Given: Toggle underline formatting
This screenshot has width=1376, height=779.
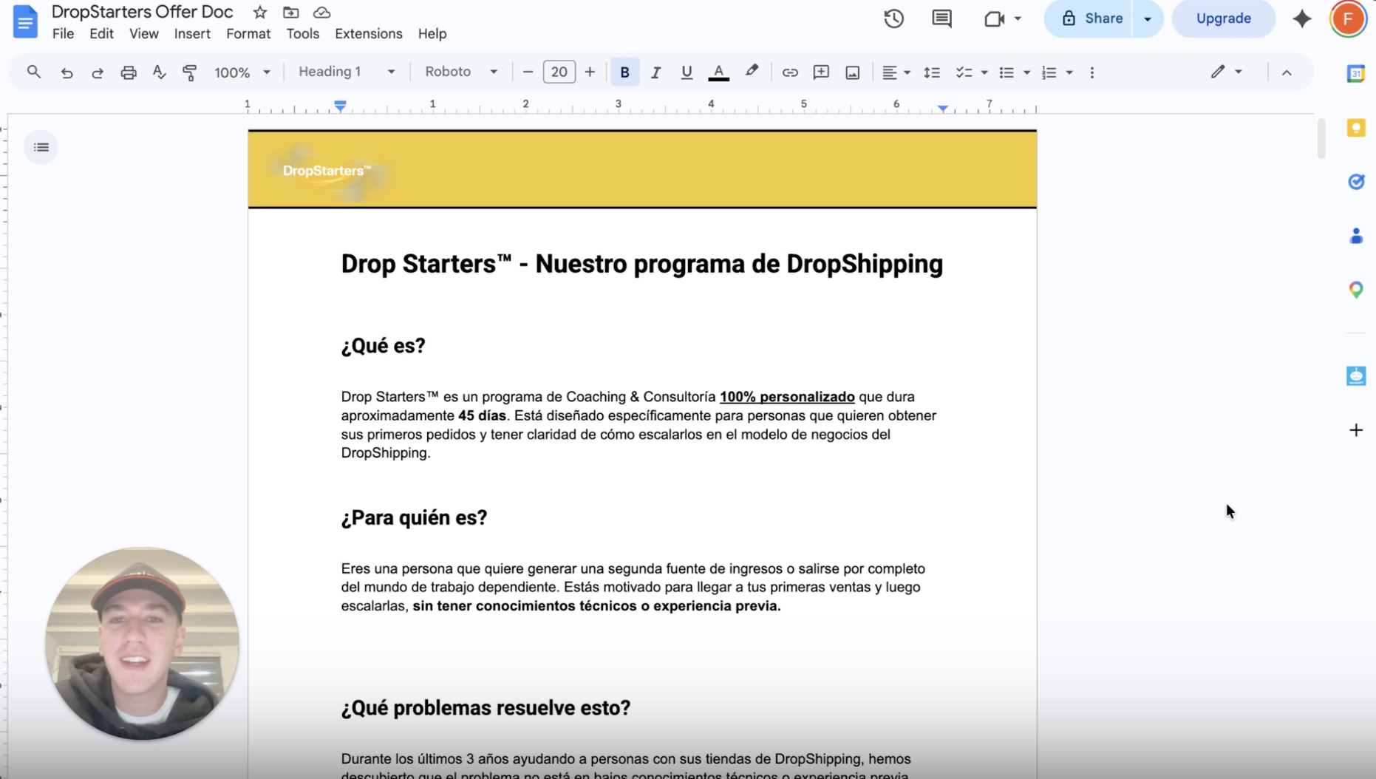Looking at the screenshot, I should point(687,72).
